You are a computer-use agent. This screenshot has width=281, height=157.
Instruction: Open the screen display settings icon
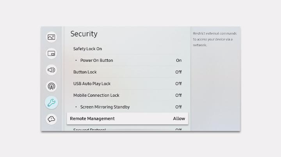point(51,54)
